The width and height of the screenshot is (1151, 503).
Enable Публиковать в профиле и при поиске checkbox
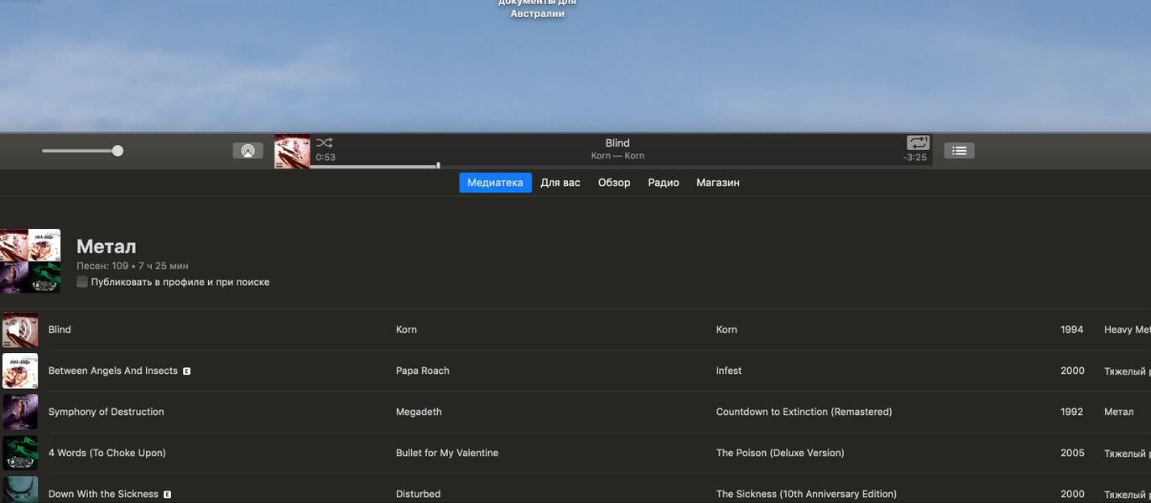click(x=82, y=282)
